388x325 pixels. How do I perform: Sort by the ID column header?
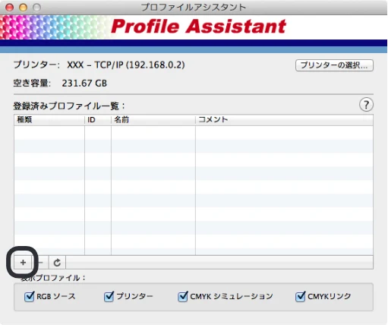point(98,120)
